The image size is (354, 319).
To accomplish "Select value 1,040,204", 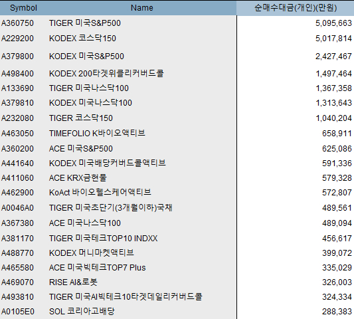I will pos(333,118).
